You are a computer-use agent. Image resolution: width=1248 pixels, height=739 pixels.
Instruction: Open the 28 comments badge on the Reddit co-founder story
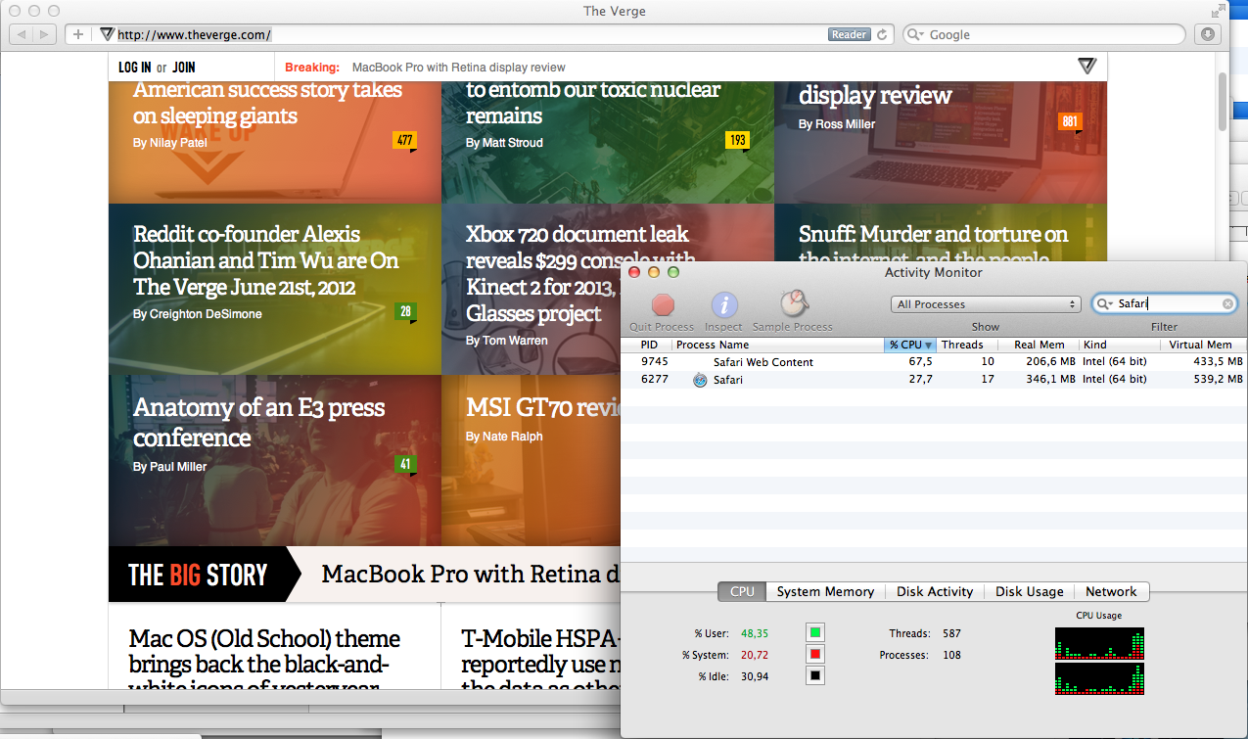(x=405, y=312)
